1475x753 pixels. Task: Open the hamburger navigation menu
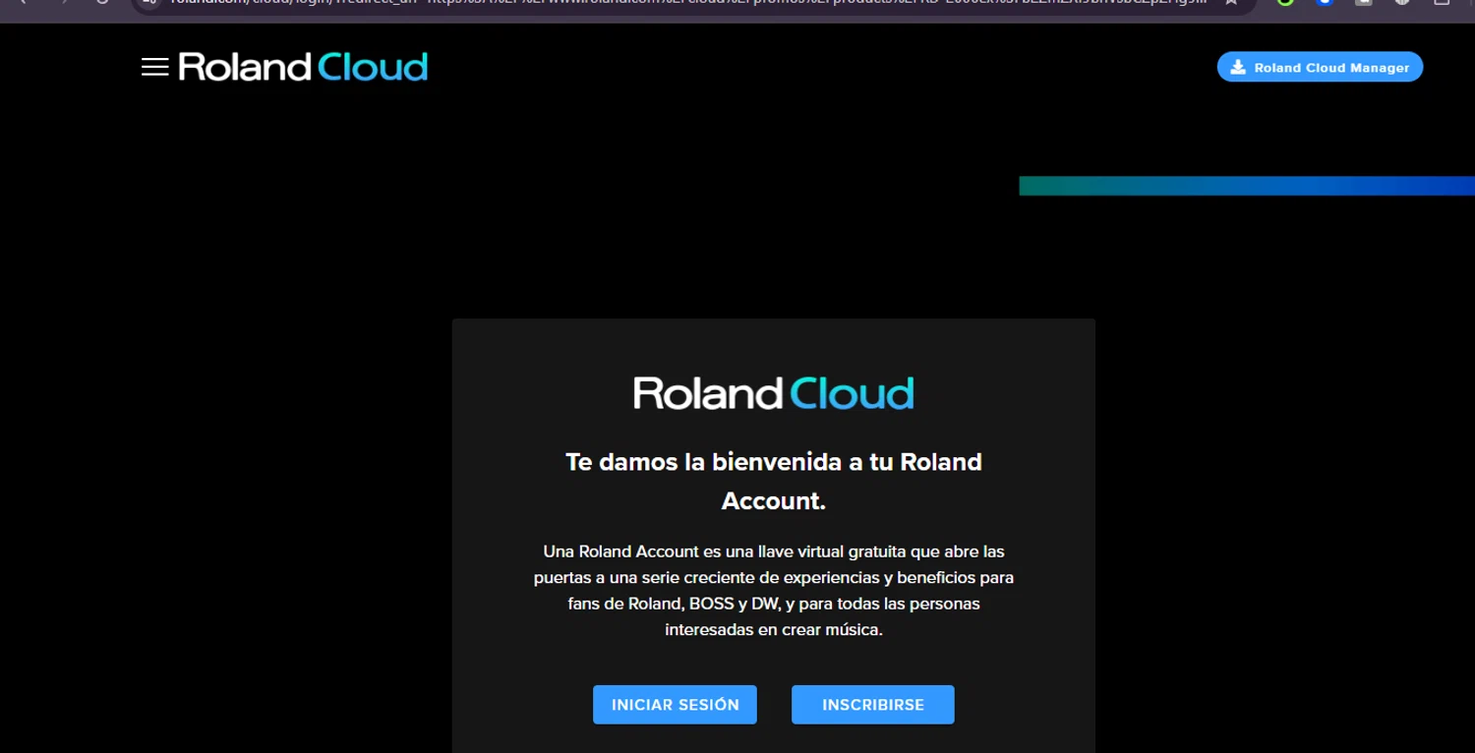click(x=154, y=67)
